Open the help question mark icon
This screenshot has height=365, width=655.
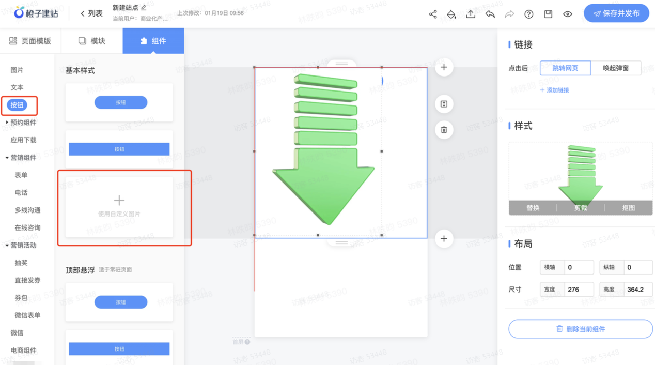coord(528,14)
